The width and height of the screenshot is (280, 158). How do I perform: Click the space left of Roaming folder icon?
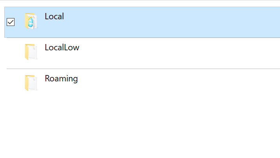(12, 83)
